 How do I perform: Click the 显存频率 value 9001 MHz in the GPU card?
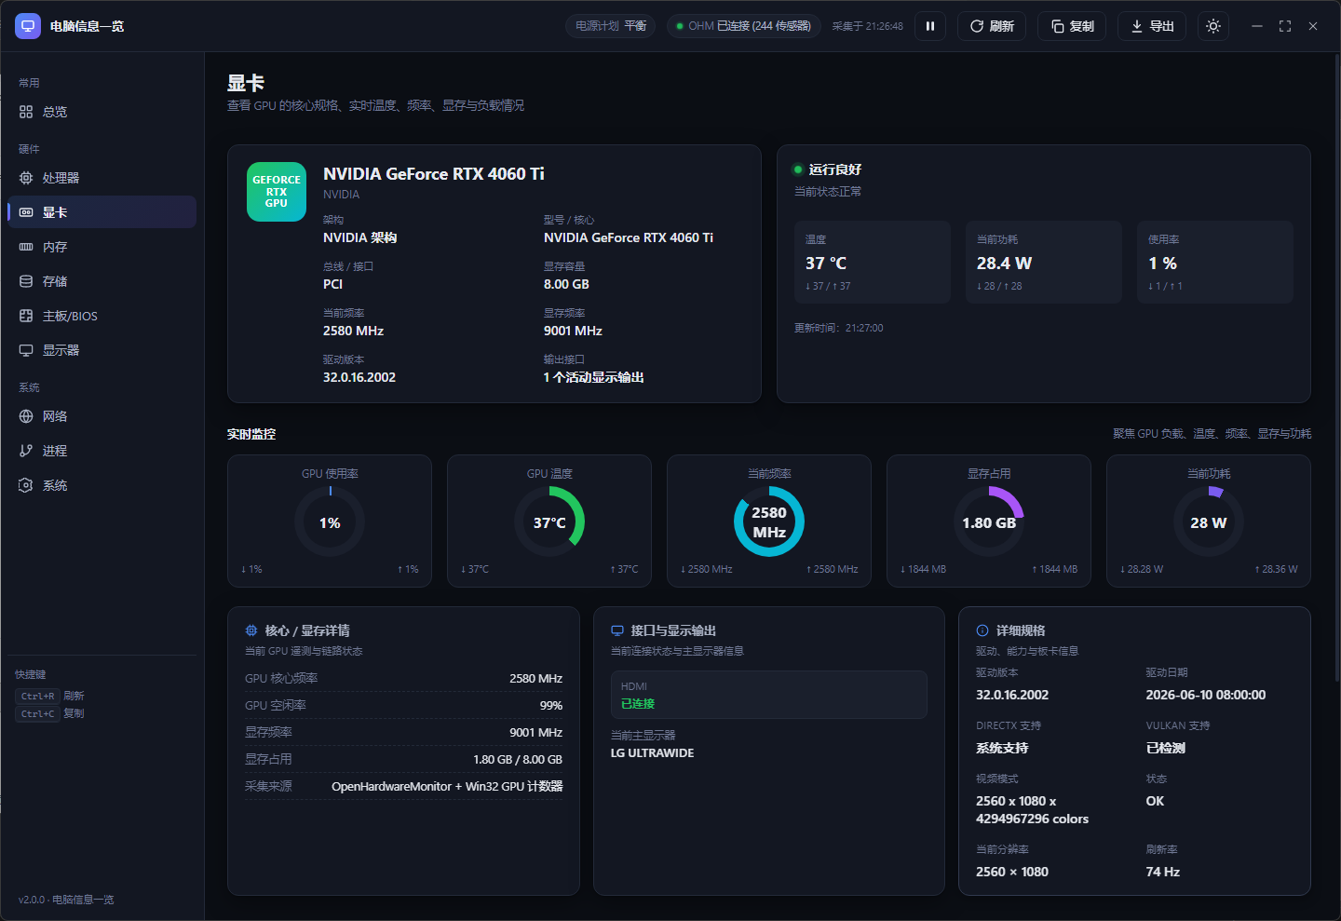(x=573, y=331)
